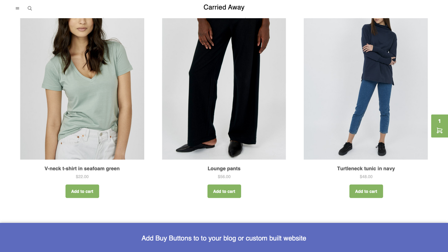Viewport: 448px width, 252px height.
Task: Add the Turtleneck tunic to cart
Action: point(366,191)
